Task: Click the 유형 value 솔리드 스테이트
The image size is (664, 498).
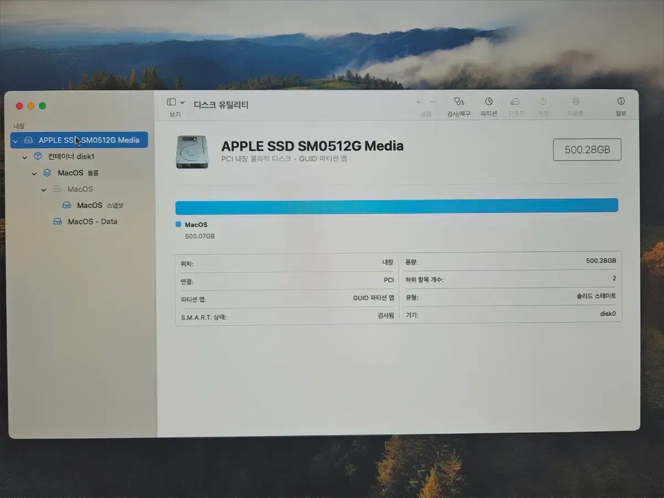Action: click(x=596, y=296)
